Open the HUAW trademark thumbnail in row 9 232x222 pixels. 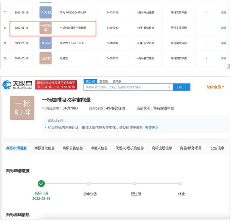(45, 43)
